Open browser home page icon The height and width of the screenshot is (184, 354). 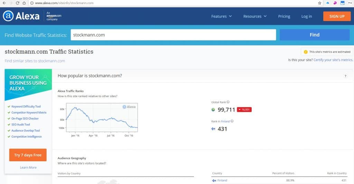(24, 3)
